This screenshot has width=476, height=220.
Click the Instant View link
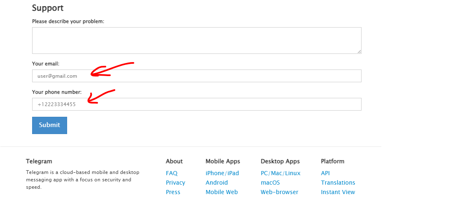(338, 192)
